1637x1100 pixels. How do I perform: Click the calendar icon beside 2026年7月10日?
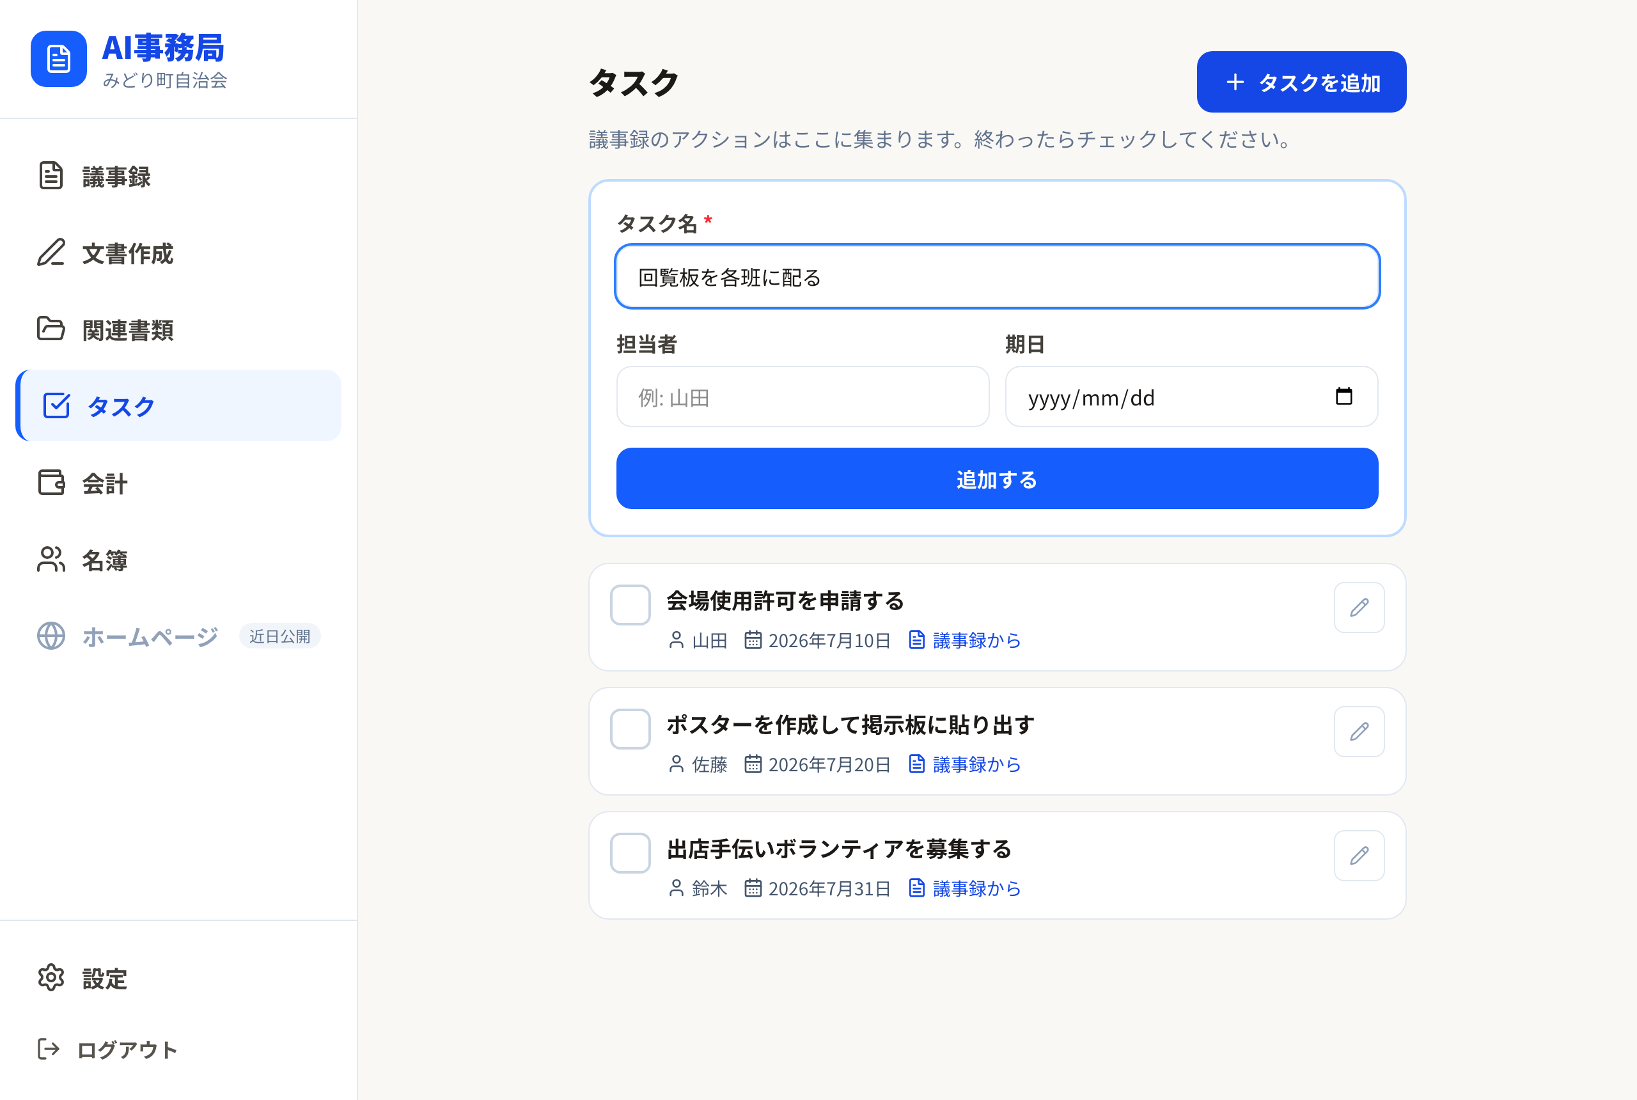coord(753,640)
